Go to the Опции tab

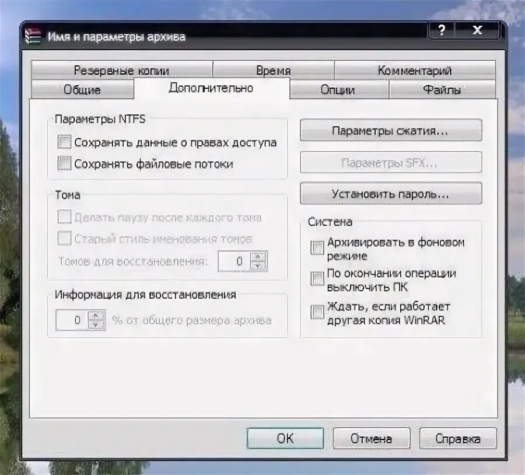pos(338,90)
